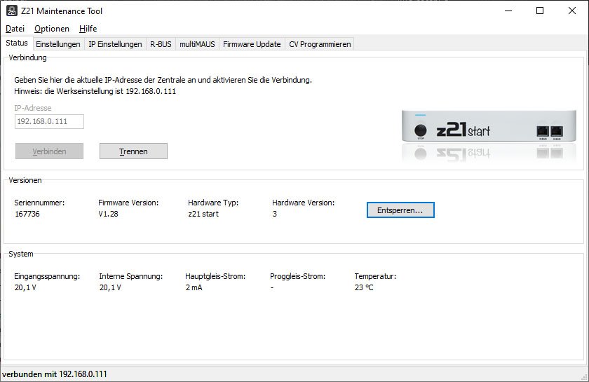This screenshot has width=589, height=382.
Task: Click the Werkseinstellung hint text line
Action: click(x=95, y=91)
